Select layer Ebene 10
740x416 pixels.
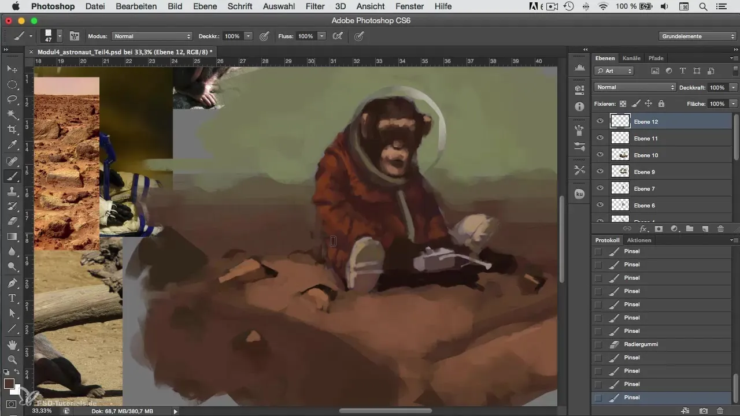(x=661, y=155)
